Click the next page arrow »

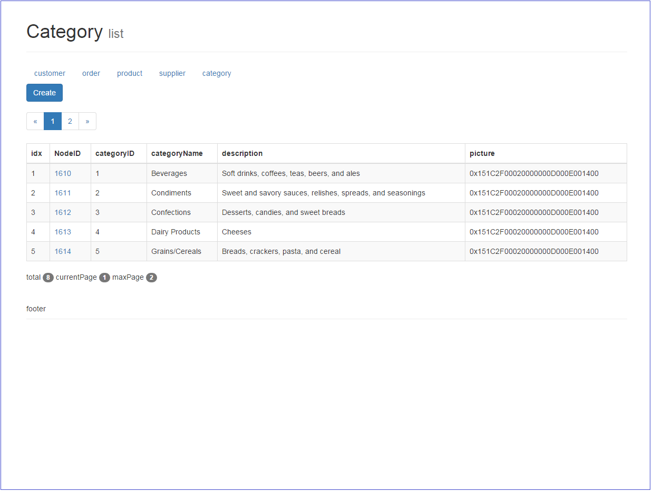(x=87, y=121)
